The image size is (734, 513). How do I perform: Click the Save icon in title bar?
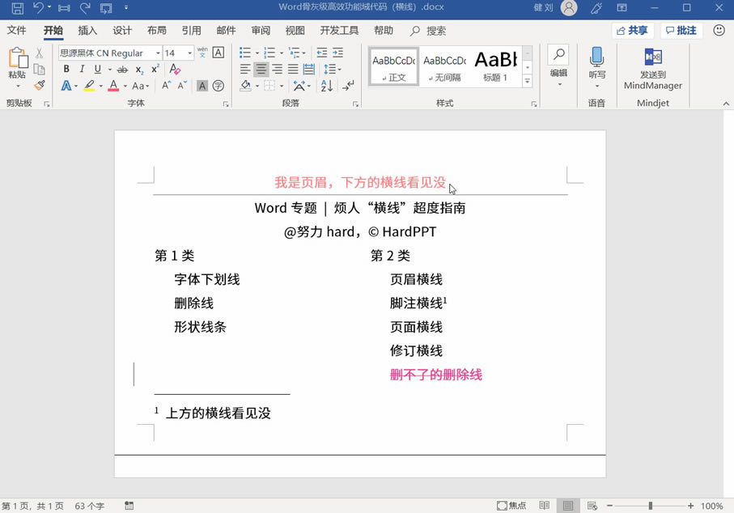[x=17, y=7]
